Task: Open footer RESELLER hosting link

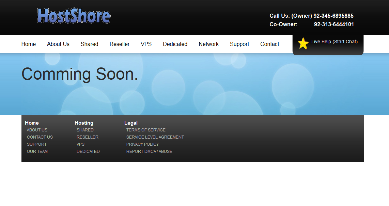Action: [x=88, y=137]
